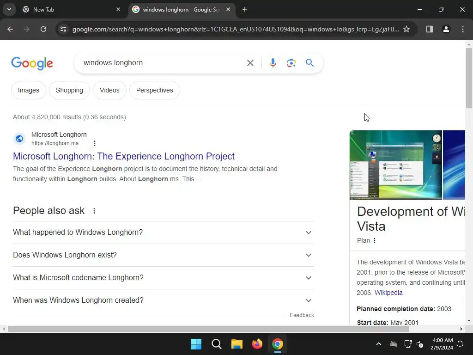Open the Chrome profile icon
The height and width of the screenshot is (355, 473).
coord(446,29)
